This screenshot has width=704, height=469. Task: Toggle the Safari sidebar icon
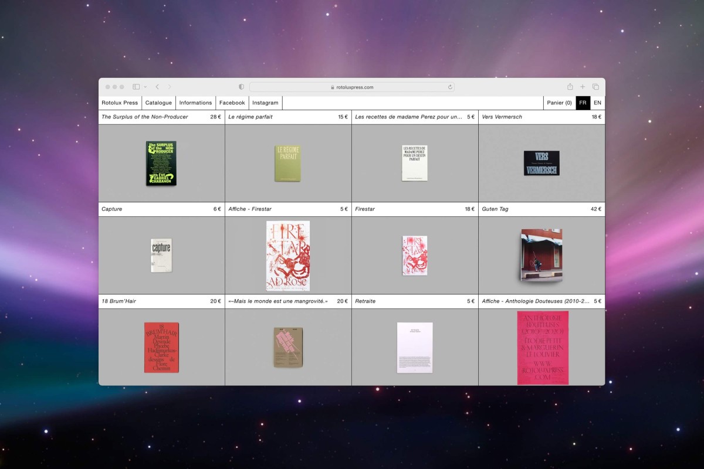[x=136, y=87]
